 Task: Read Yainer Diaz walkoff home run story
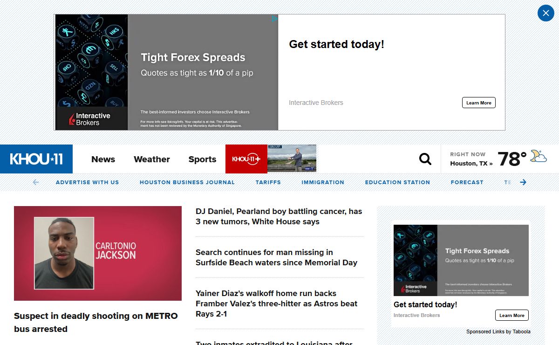click(x=277, y=304)
